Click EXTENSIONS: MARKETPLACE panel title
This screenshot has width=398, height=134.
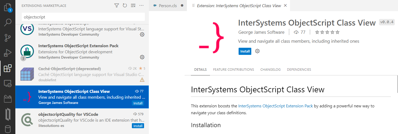click(x=44, y=6)
